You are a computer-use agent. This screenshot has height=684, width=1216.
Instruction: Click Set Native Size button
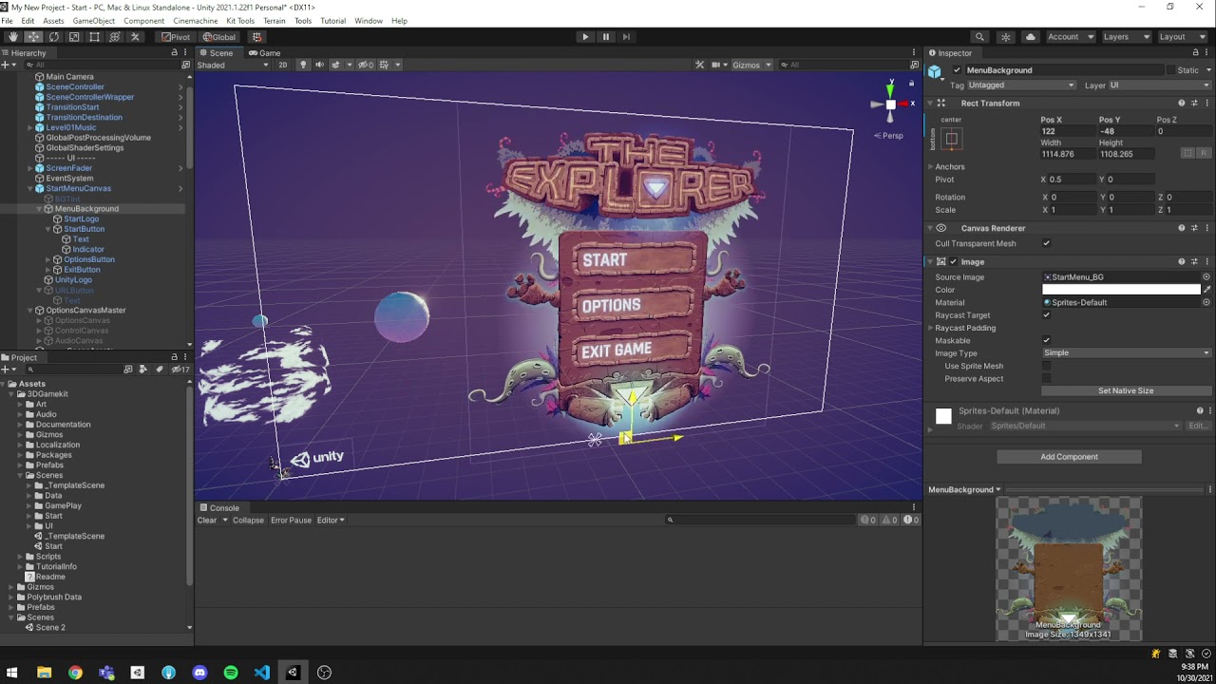1126,390
